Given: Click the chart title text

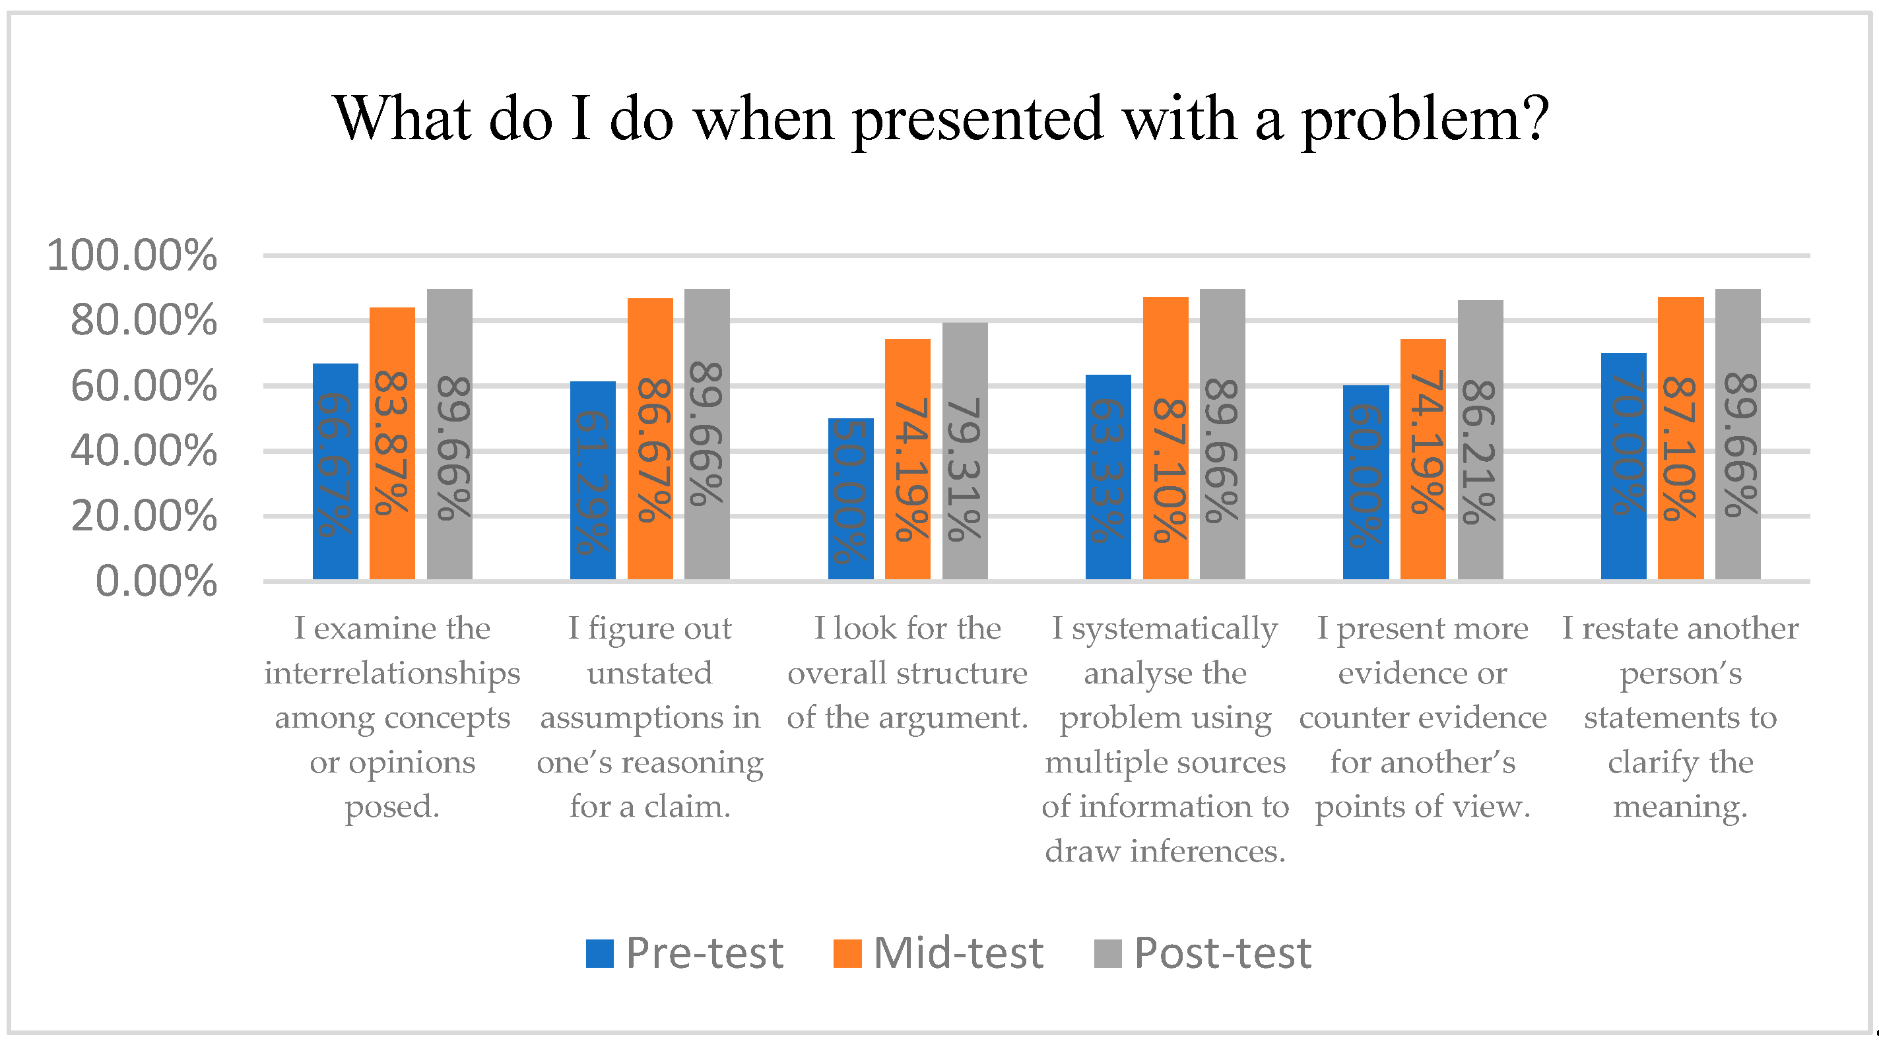Looking at the screenshot, I should 941,118.
